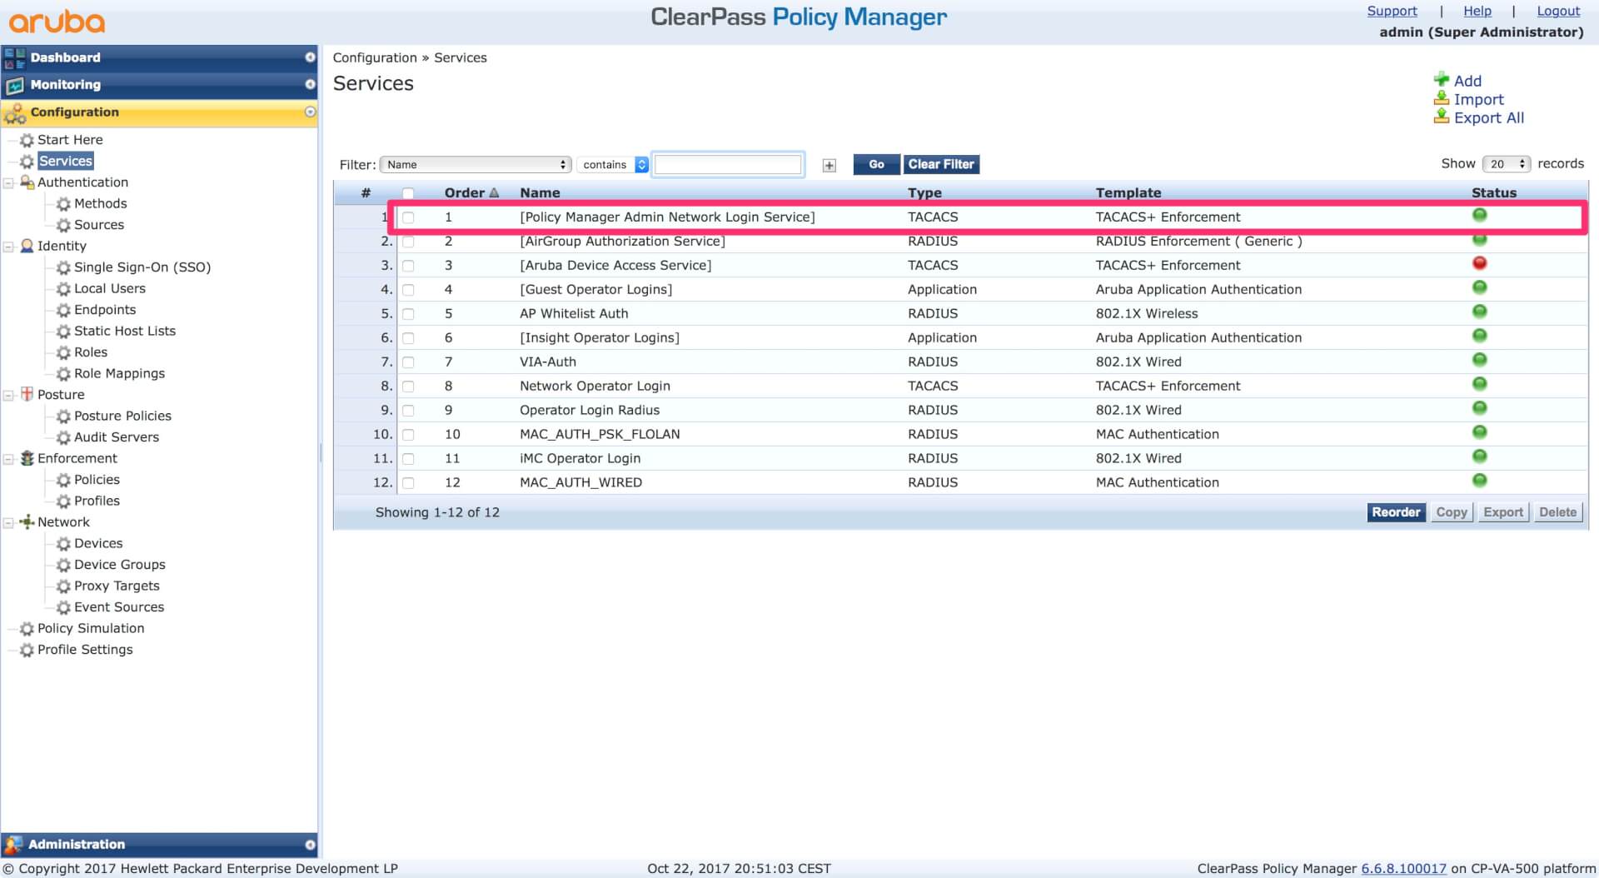Open Enforcement Policies in sidebar
Image resolution: width=1599 pixels, height=878 pixels.
pyautogui.click(x=97, y=480)
